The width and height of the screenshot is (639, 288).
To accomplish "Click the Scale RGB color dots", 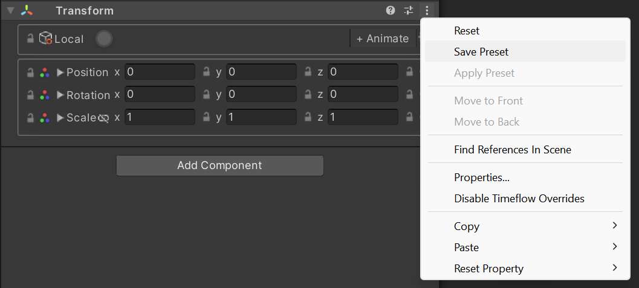I will point(44,117).
